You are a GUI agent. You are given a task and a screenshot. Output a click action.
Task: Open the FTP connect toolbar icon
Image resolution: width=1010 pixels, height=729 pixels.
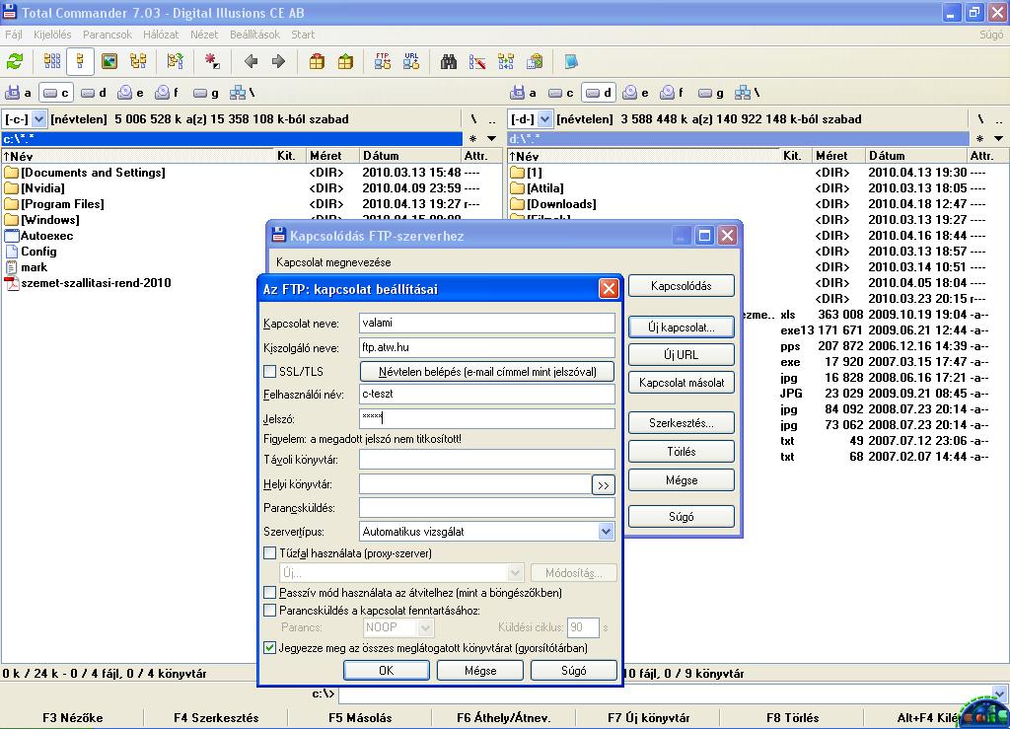pyautogui.click(x=383, y=62)
